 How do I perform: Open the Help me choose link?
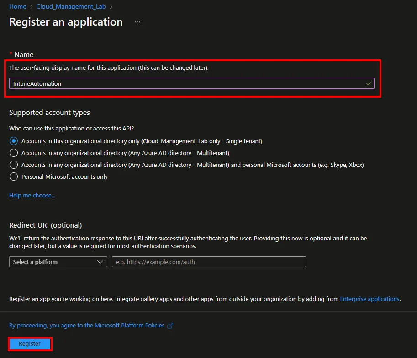click(32, 195)
